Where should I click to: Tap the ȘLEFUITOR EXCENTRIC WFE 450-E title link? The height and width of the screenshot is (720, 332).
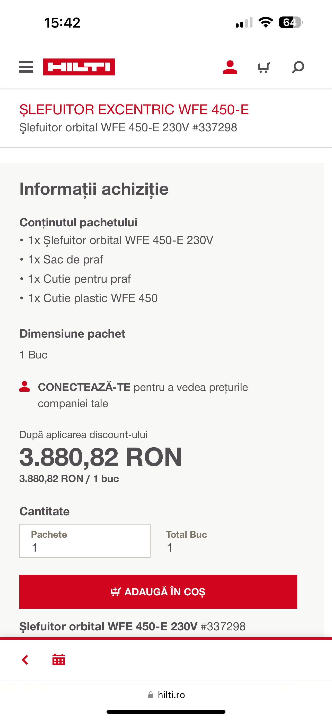(x=134, y=109)
